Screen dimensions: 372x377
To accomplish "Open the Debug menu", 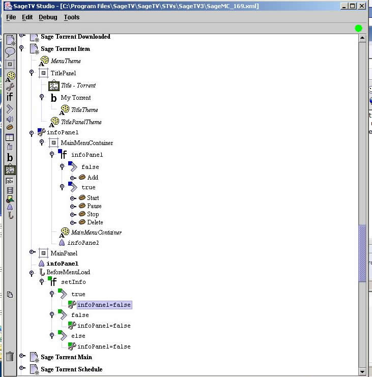I will point(48,17).
